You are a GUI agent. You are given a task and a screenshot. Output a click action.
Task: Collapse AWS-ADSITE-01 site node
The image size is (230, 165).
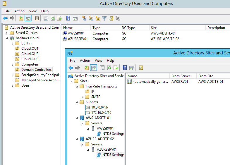(77, 118)
